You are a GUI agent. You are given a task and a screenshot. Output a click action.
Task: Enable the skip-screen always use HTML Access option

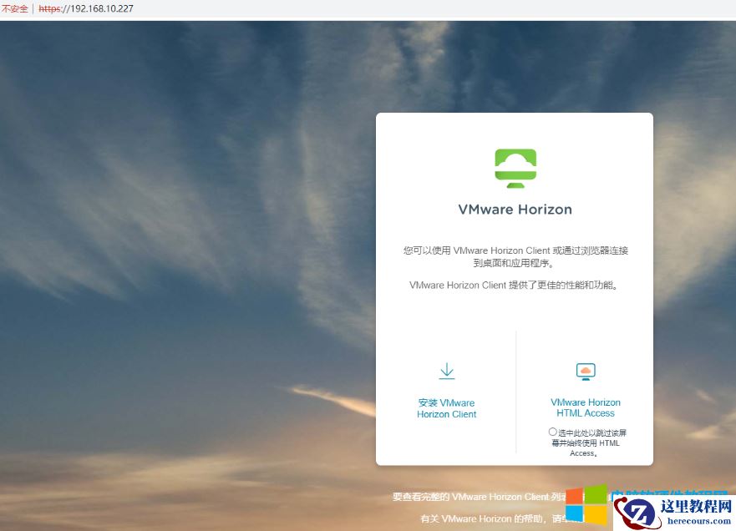(552, 432)
